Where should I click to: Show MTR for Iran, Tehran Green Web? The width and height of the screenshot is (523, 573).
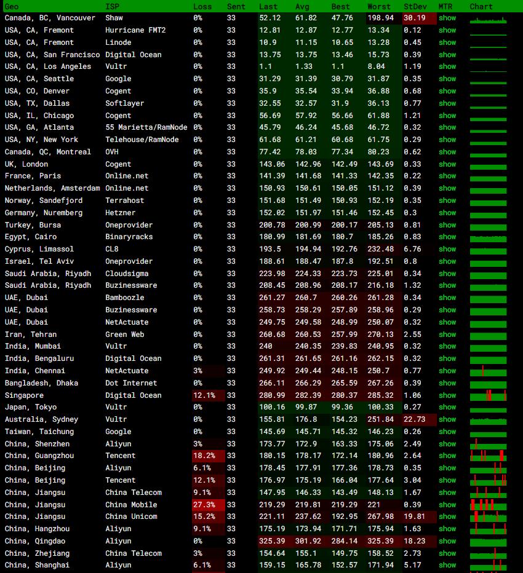point(447,334)
